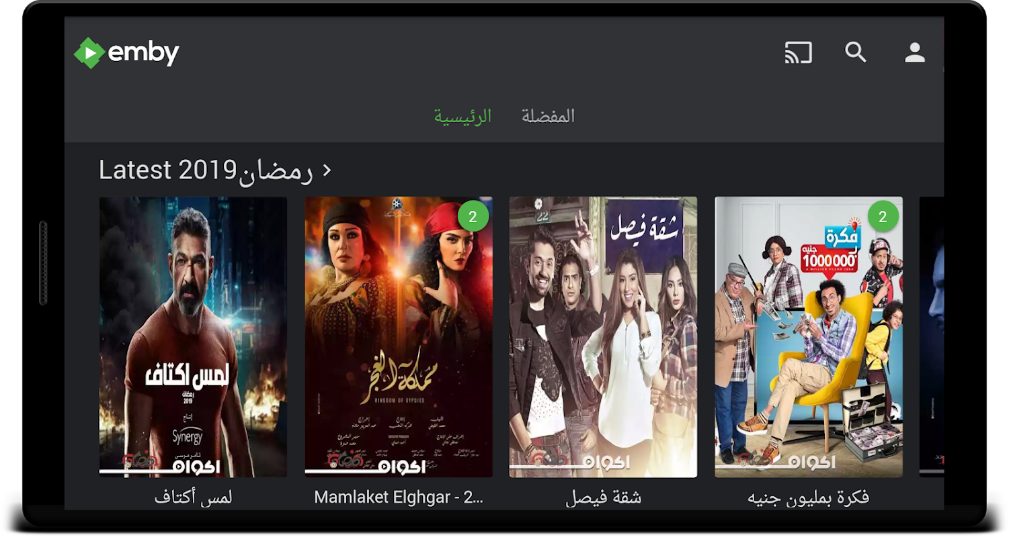1009x537 pixels.
Task: Click green badge 2 on فكرة poster
Action: click(x=883, y=216)
